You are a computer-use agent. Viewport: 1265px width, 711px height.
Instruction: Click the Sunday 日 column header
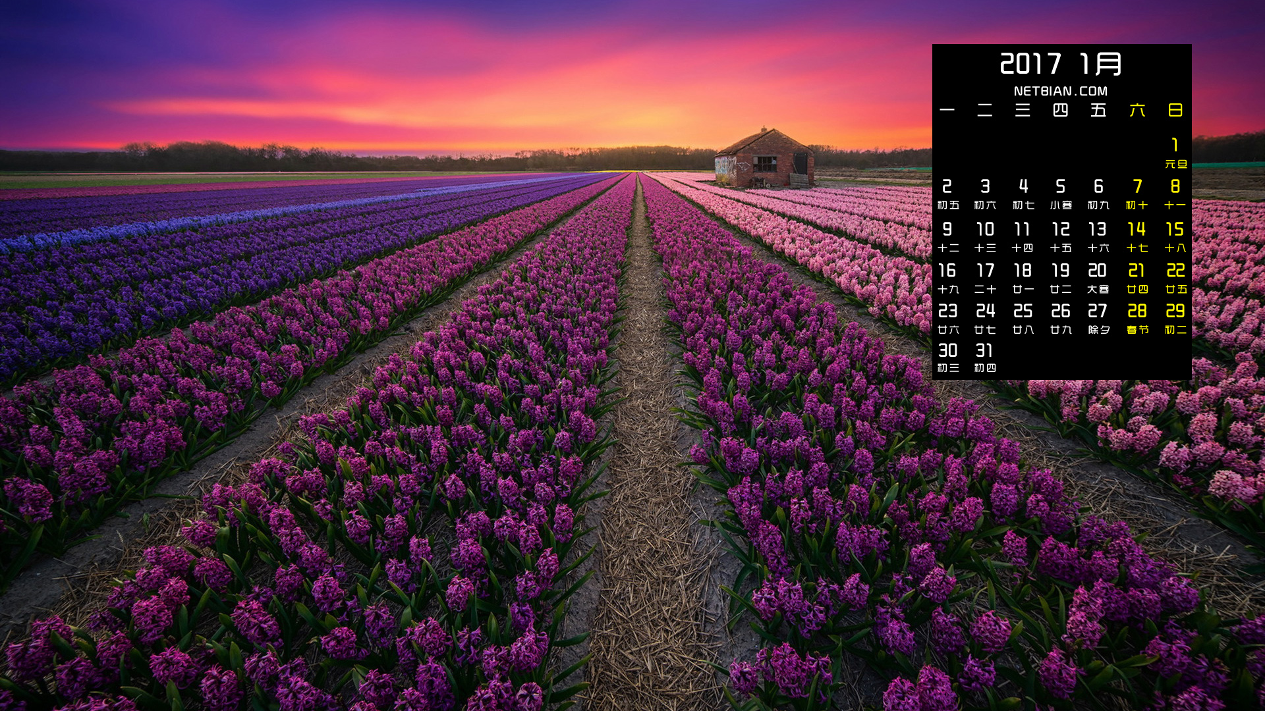1175,110
